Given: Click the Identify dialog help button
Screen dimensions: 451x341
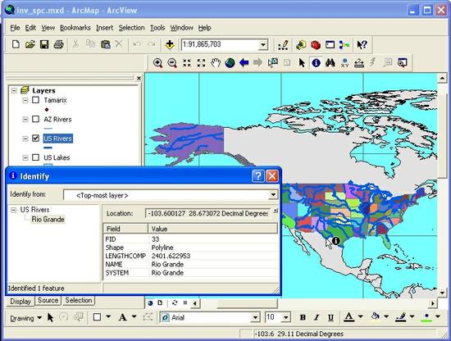Looking at the screenshot, I should click(x=258, y=176).
